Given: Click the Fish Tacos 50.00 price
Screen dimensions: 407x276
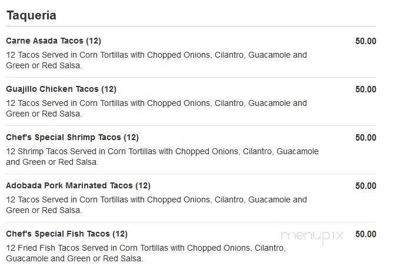Looking at the screenshot, I should point(366,234).
